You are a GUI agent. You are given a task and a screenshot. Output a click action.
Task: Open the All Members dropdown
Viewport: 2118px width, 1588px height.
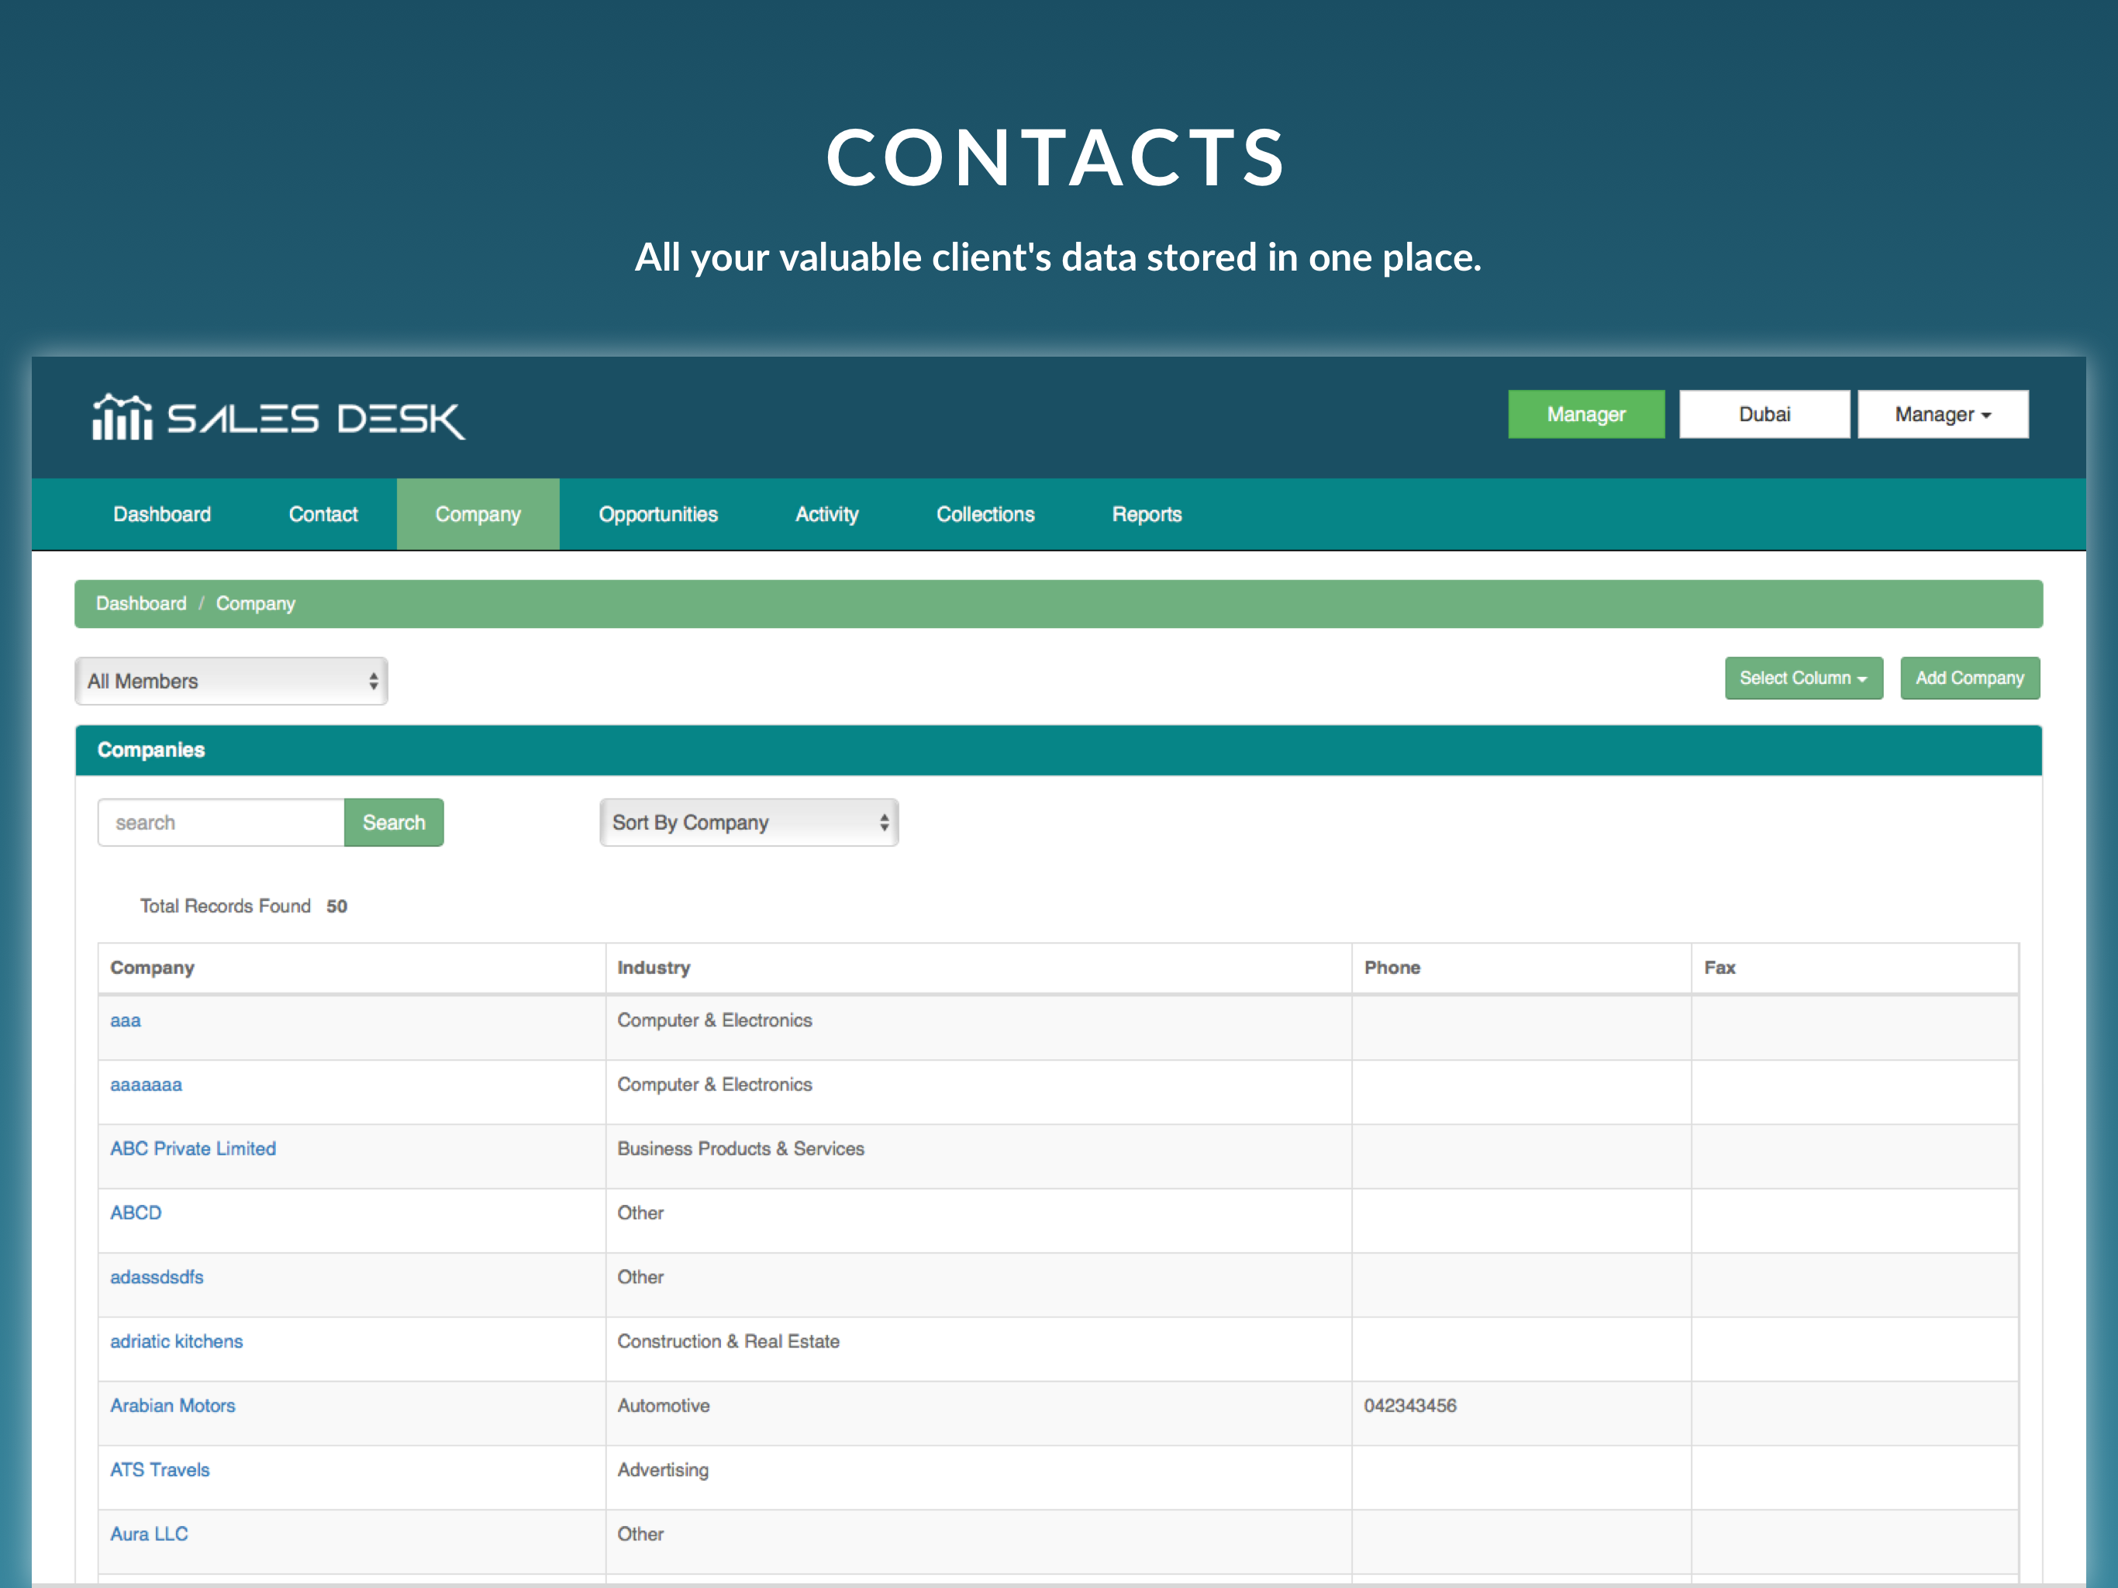coord(231,681)
